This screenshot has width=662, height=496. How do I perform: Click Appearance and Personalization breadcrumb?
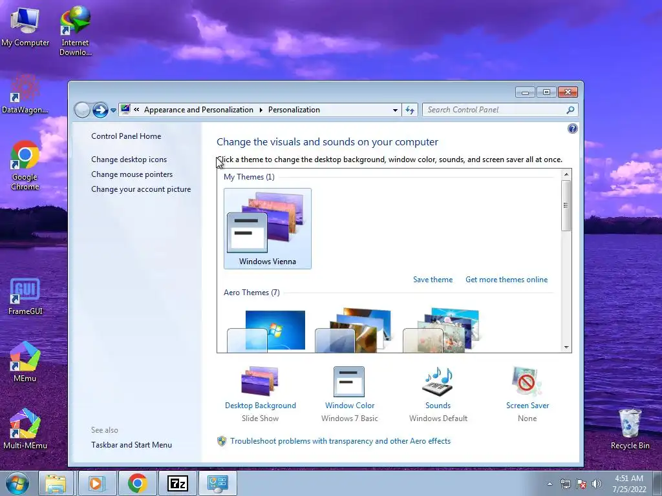[x=198, y=110]
